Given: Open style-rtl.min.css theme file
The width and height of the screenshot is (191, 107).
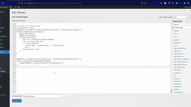Looking at the screenshot, I should coord(178,56).
